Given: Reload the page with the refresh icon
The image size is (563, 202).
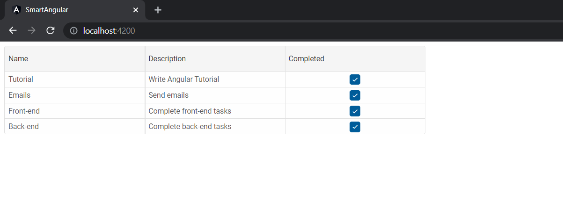Looking at the screenshot, I should pos(51,30).
